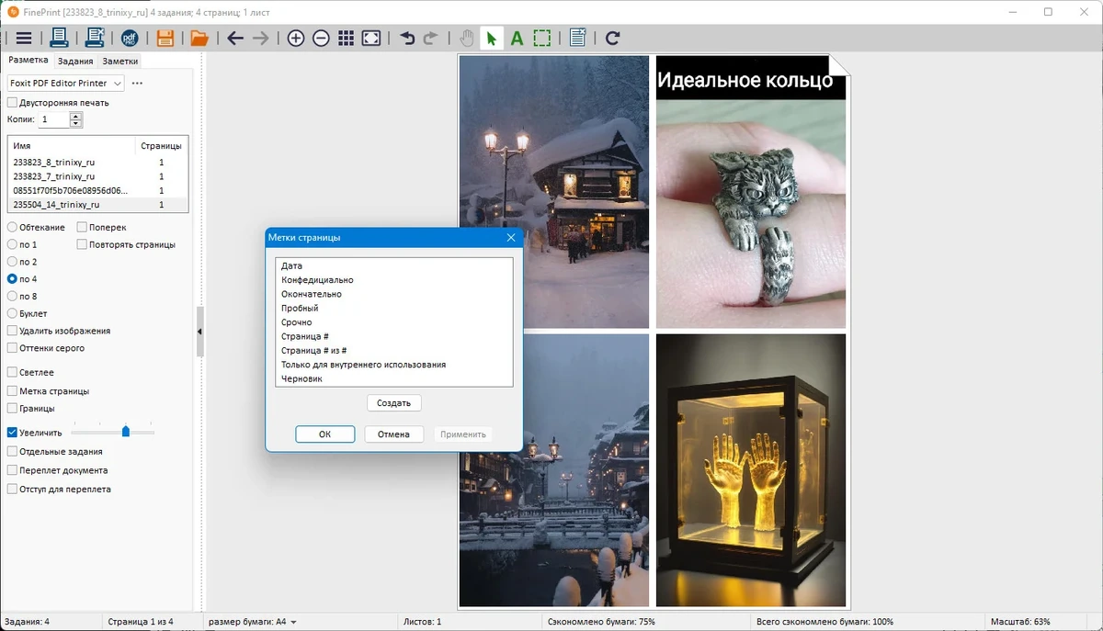This screenshot has height=631, width=1103.
Task: Click the zoom in plus icon
Action: [x=296, y=38]
